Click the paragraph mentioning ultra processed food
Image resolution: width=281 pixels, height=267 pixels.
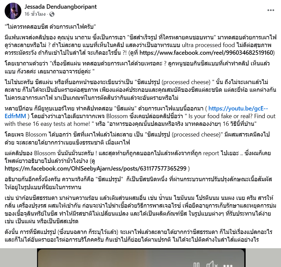[141, 45]
